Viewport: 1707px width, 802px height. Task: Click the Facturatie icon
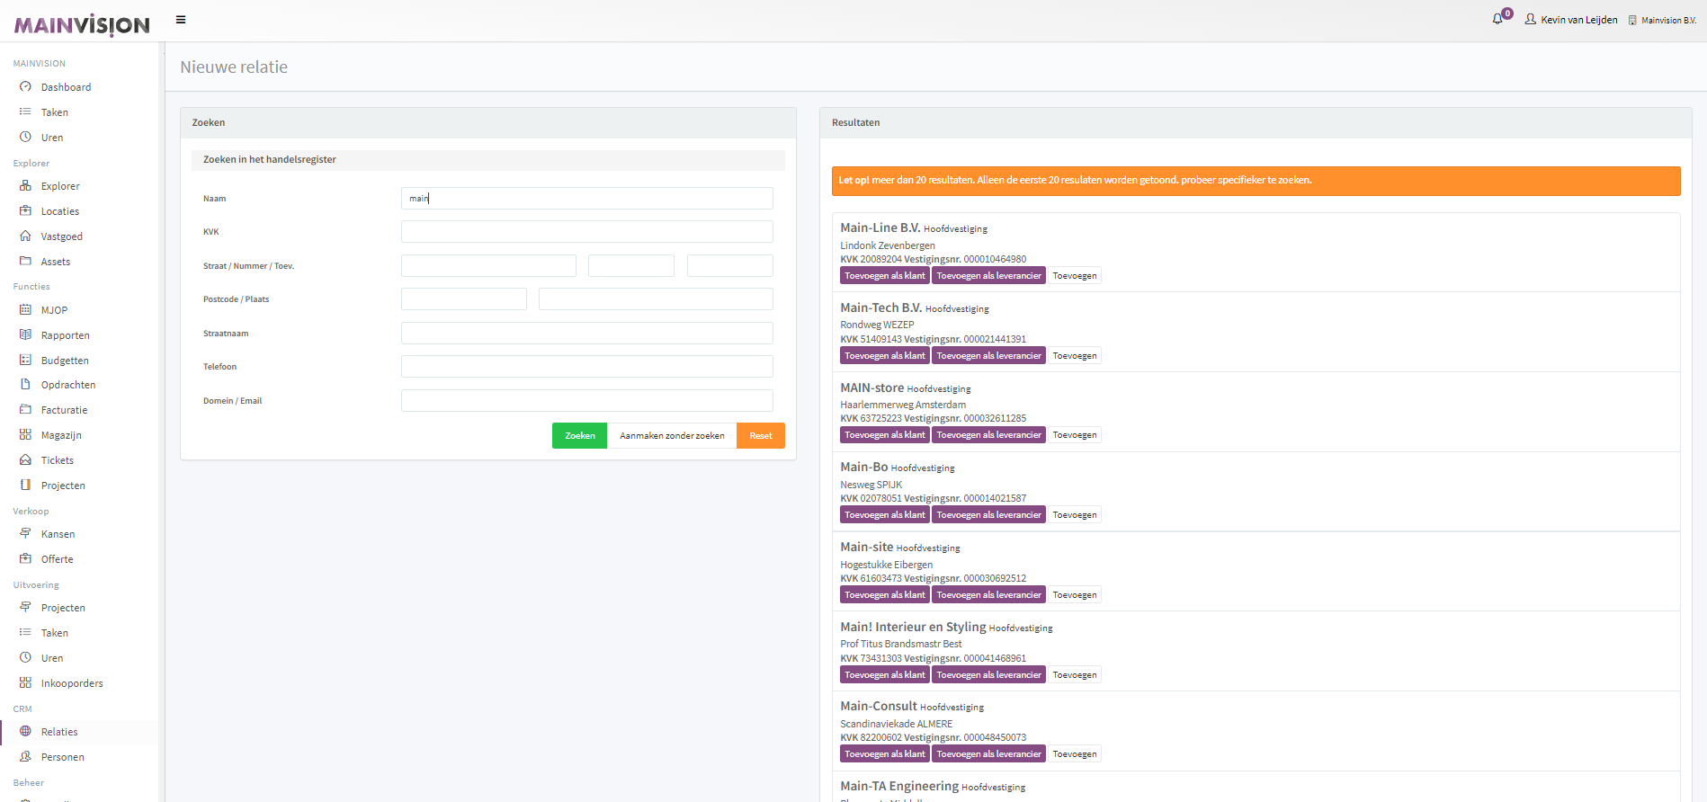coord(25,409)
